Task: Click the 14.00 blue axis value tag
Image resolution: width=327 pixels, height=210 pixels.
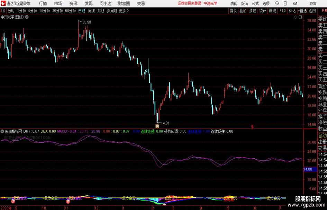Action: point(310,169)
